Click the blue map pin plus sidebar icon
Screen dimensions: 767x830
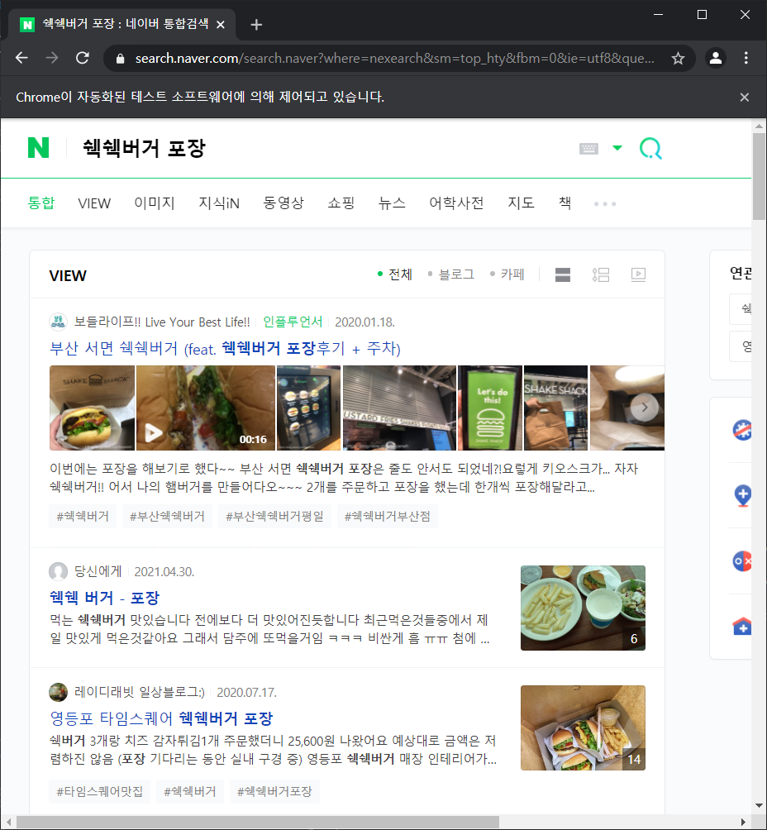tap(743, 495)
